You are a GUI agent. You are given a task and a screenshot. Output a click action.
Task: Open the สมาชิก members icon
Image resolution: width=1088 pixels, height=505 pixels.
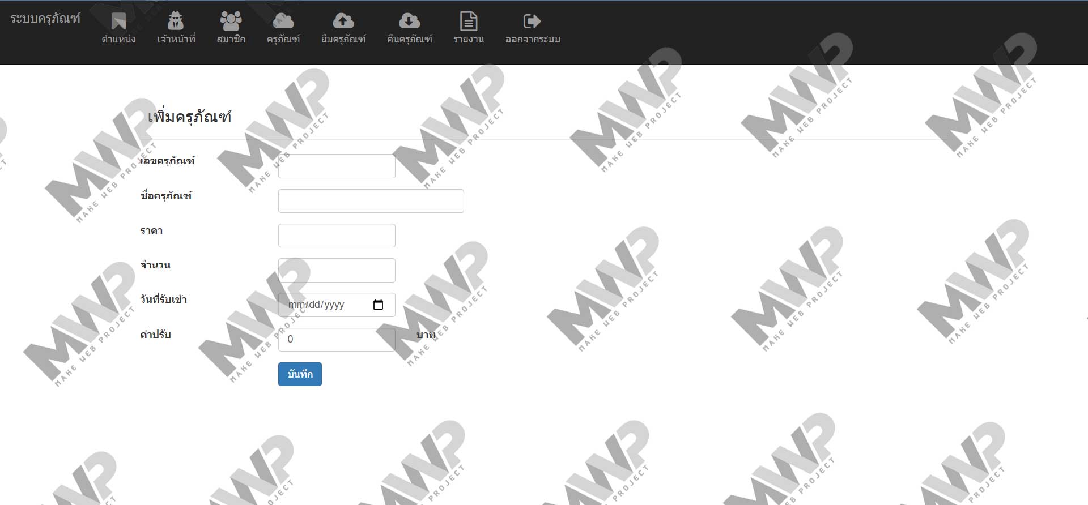[x=231, y=21]
